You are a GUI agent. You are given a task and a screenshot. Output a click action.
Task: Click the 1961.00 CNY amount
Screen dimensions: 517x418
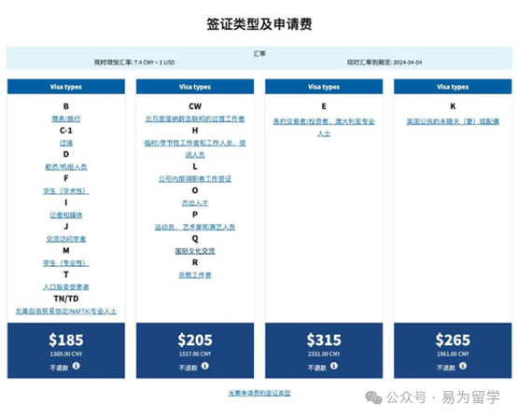(453, 354)
